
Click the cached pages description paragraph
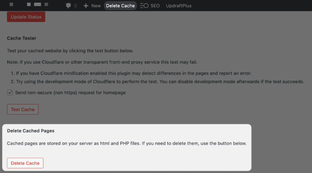(x=127, y=143)
